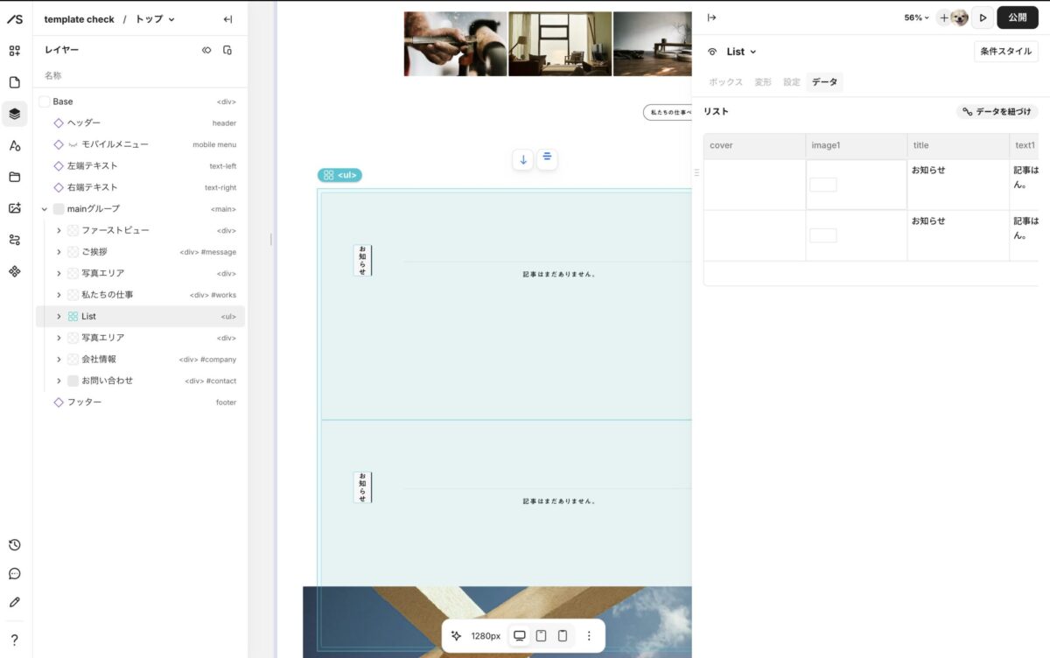Click the help question mark icon

(x=15, y=640)
